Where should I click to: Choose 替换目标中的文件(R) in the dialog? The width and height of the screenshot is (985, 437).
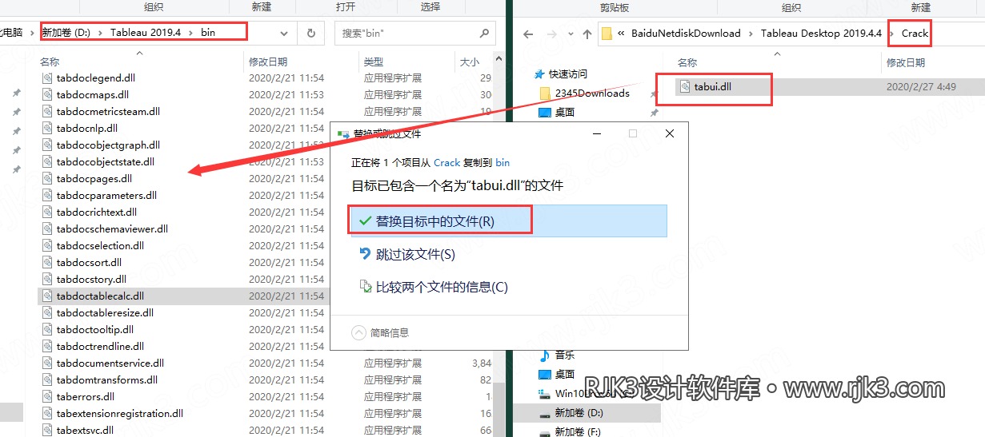pyautogui.click(x=507, y=220)
